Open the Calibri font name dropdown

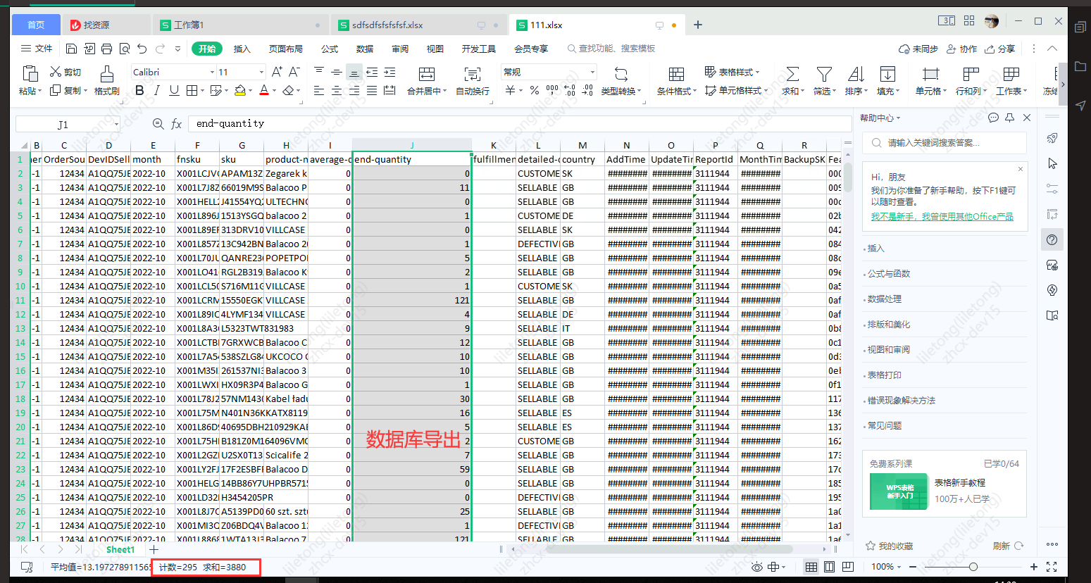[x=212, y=72]
